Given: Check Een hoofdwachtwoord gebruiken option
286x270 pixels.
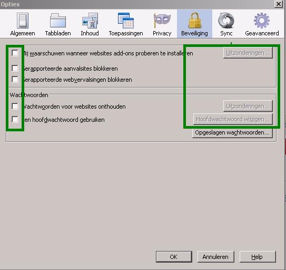Looking at the screenshot, I should [x=15, y=120].
